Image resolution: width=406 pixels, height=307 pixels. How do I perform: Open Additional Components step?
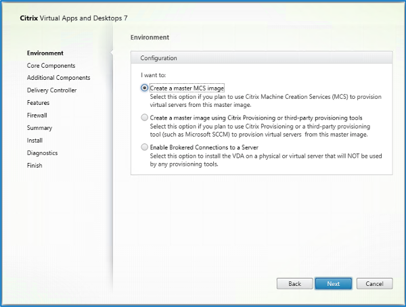[58, 78]
